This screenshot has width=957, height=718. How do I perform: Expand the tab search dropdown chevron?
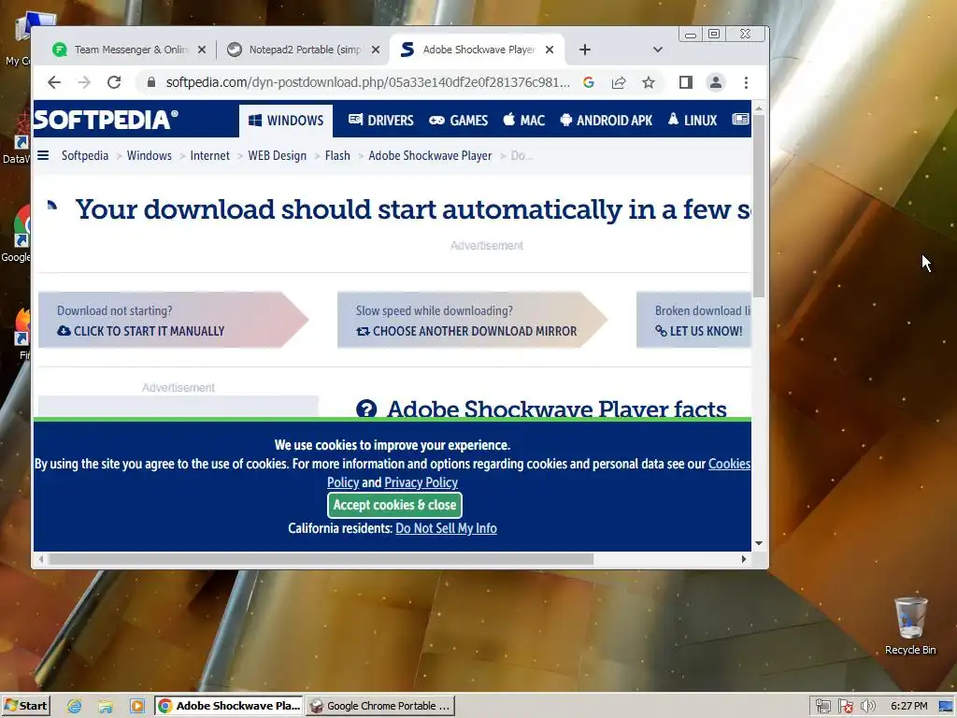[x=657, y=50]
